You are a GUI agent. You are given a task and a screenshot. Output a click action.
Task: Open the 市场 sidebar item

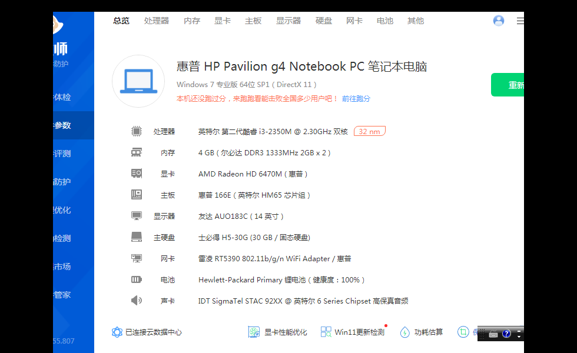(x=74, y=267)
